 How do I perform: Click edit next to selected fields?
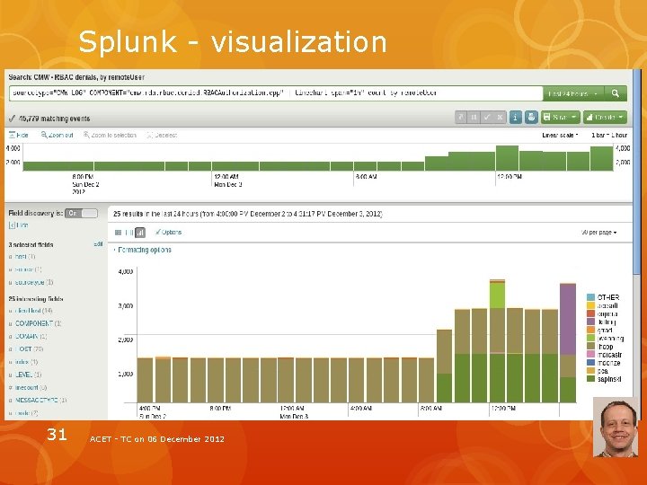point(98,244)
